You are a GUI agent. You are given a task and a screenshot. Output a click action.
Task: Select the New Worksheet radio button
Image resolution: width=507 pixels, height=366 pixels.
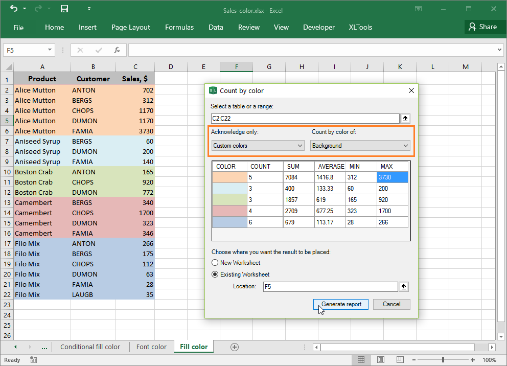click(215, 262)
